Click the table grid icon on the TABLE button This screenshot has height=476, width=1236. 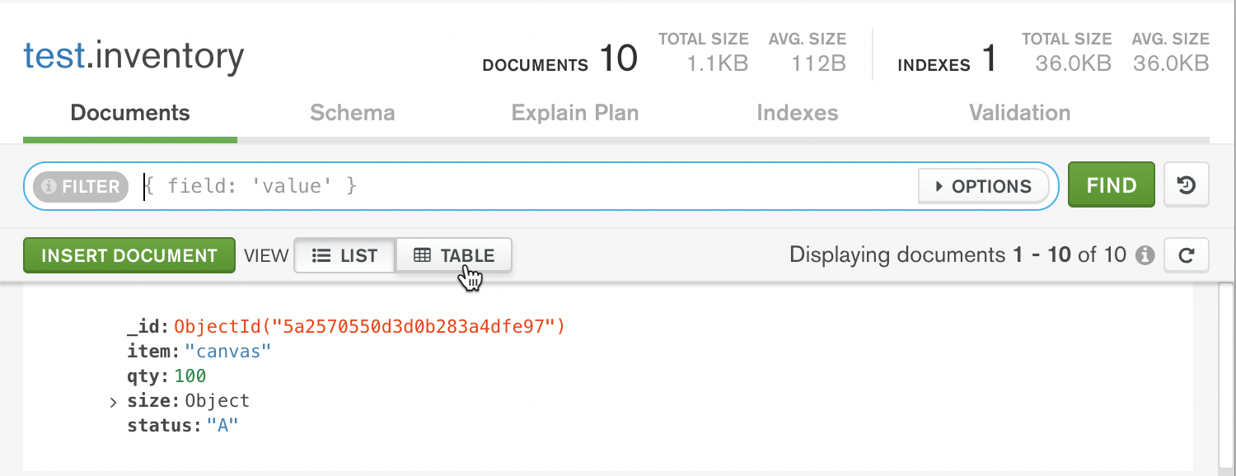pos(421,255)
